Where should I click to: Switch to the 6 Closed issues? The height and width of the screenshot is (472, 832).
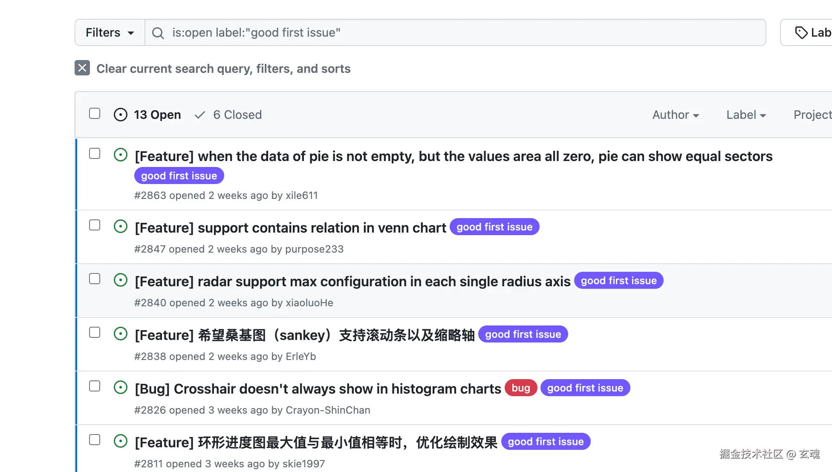click(x=228, y=115)
